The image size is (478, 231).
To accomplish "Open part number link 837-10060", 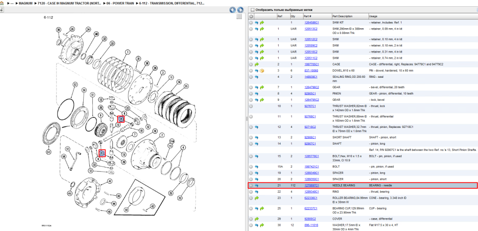I will pyautogui.click(x=311, y=71).
